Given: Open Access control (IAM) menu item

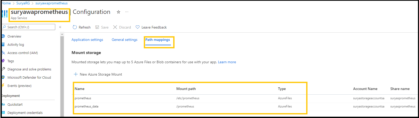Looking at the screenshot, I should click(x=23, y=53).
